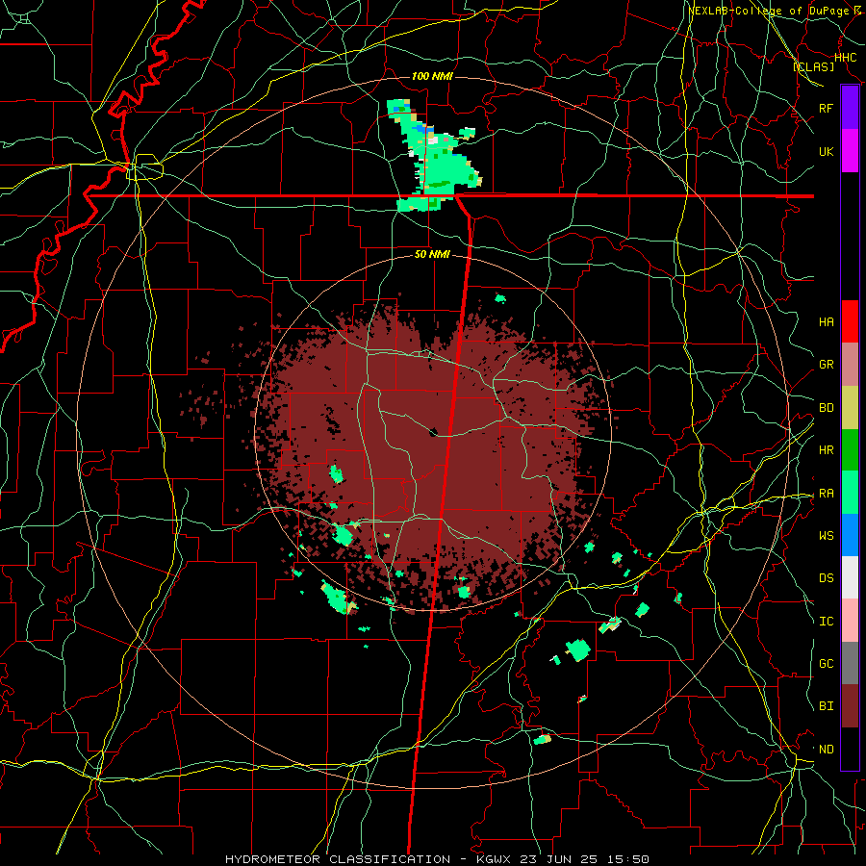Click the BD legend label
The height and width of the screenshot is (866, 866).
826,408
